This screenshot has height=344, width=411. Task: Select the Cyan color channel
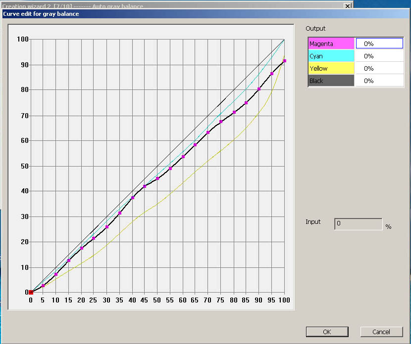pyautogui.click(x=331, y=56)
